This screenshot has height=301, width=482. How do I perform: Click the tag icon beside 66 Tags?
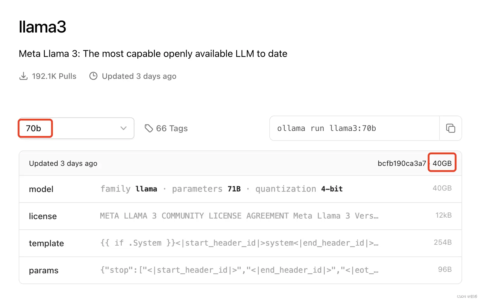point(149,128)
